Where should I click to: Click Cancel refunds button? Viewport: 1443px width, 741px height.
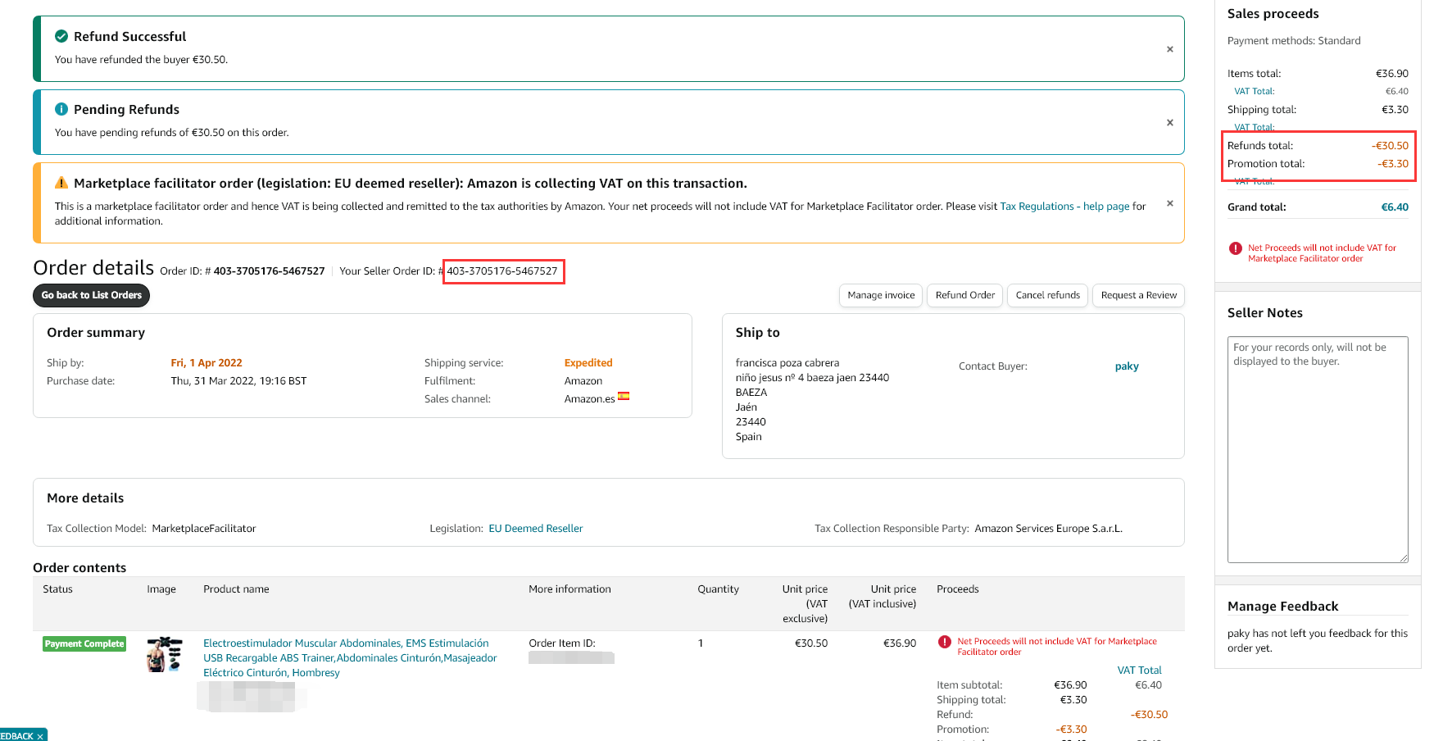1047,295
